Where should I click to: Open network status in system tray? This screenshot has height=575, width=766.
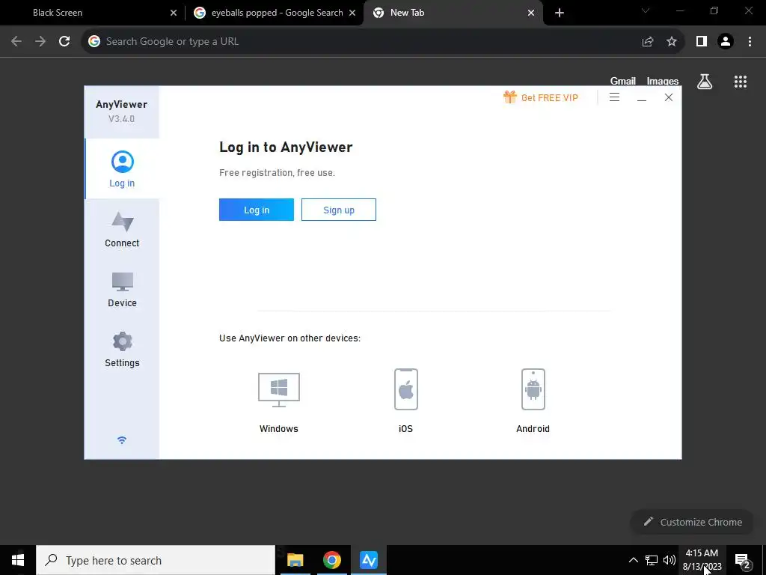pos(652,560)
